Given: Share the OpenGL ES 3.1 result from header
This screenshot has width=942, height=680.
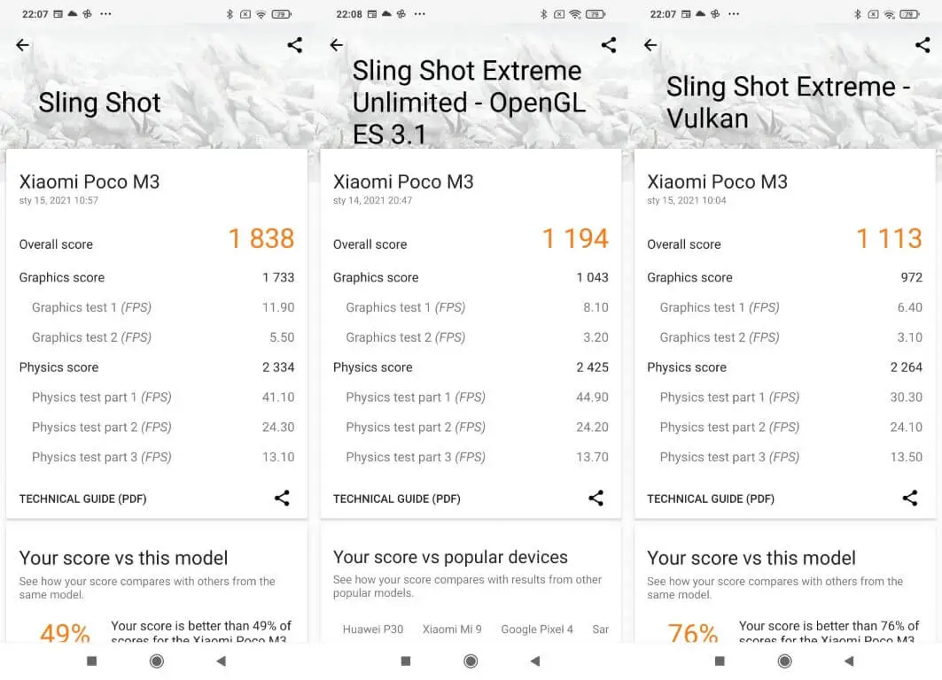Looking at the screenshot, I should point(609,45).
